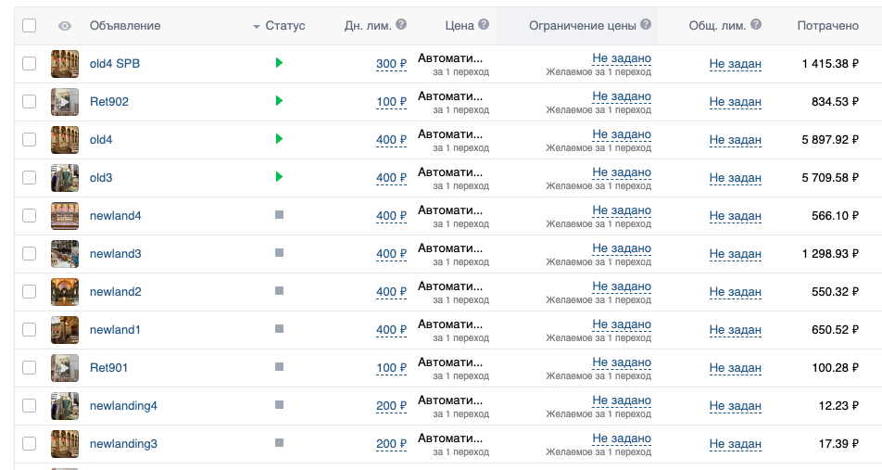This screenshot has height=470, width=882.
Task: Toggle the select-all checkbox in the header
Action: [30, 26]
